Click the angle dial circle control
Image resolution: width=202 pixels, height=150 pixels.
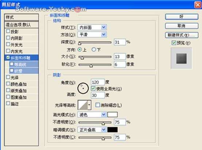[83, 88]
